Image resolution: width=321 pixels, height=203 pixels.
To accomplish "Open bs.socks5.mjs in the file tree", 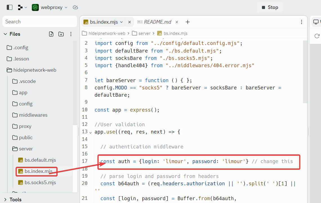I will [40, 182].
